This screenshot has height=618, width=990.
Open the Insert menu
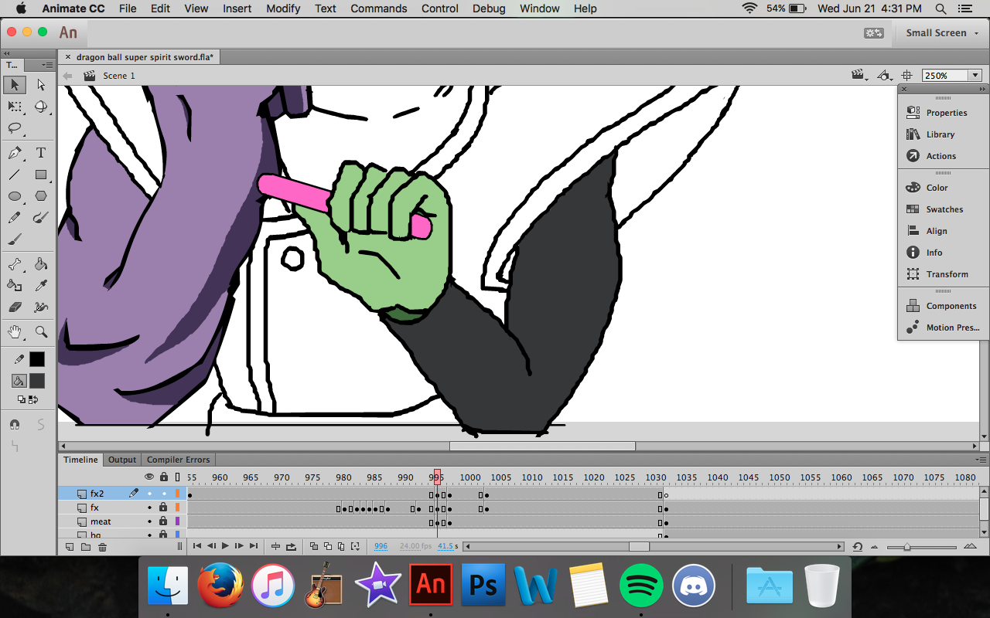click(x=237, y=8)
